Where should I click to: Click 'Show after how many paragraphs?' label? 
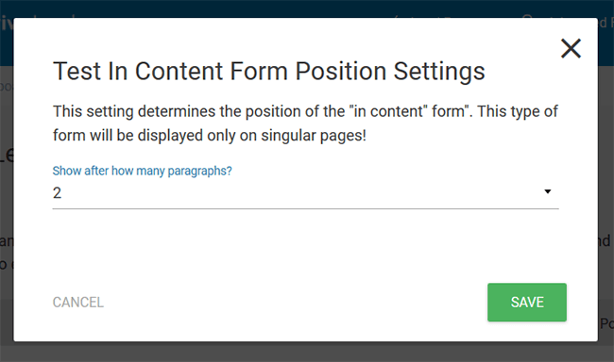coord(142,171)
